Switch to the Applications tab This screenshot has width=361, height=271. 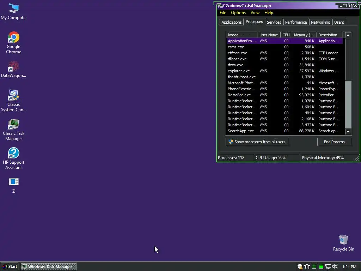point(231,22)
